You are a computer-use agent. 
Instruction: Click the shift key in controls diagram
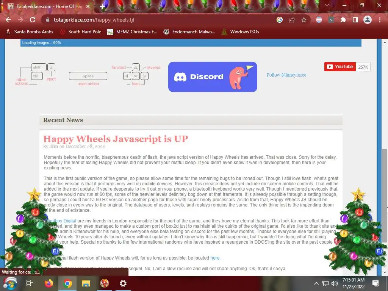39,67
